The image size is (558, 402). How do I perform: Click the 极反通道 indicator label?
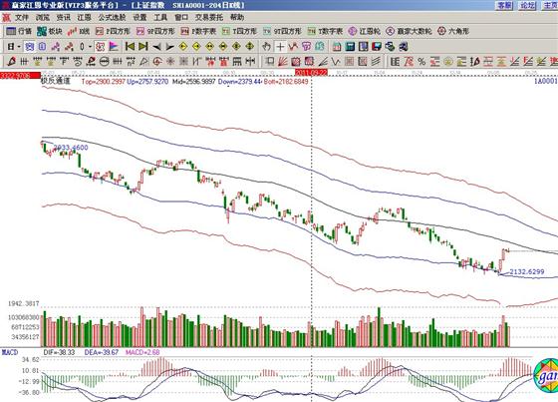pos(56,81)
